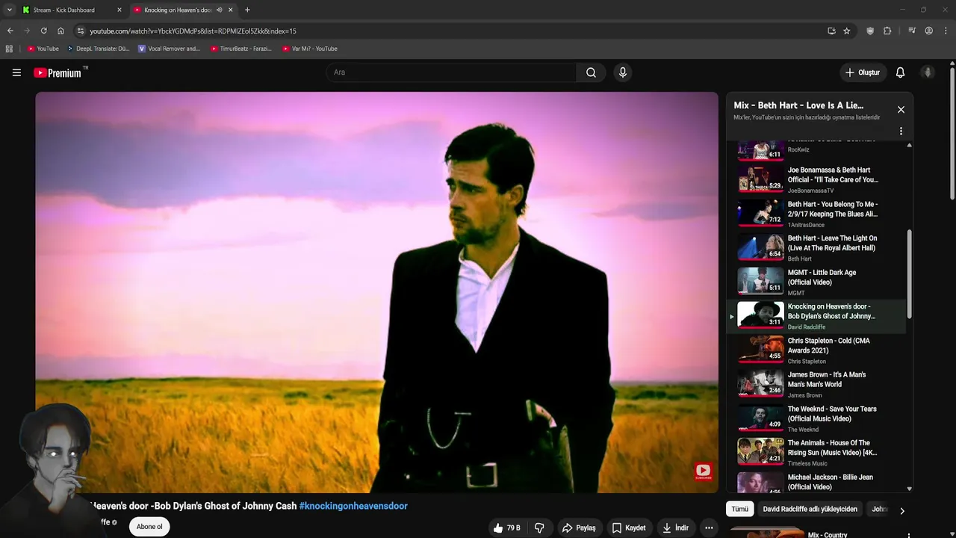The width and height of the screenshot is (956, 538).
Task: Close the Kick Dashboard tab
Action: [x=119, y=10]
